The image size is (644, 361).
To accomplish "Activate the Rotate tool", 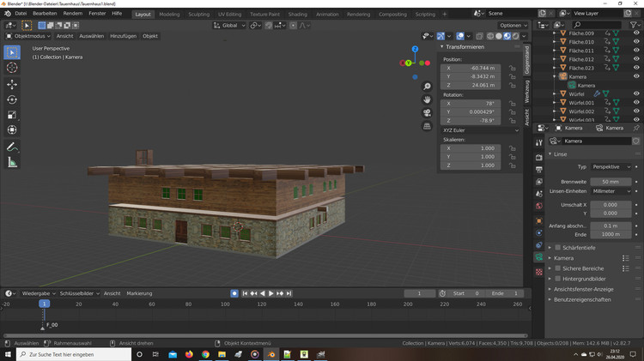I will click(x=12, y=99).
